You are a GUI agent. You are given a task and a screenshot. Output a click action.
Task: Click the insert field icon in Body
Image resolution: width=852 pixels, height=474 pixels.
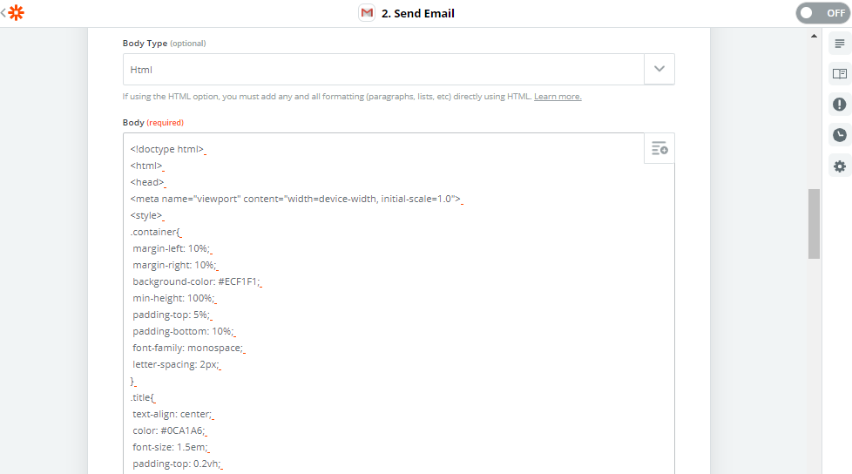click(x=659, y=149)
